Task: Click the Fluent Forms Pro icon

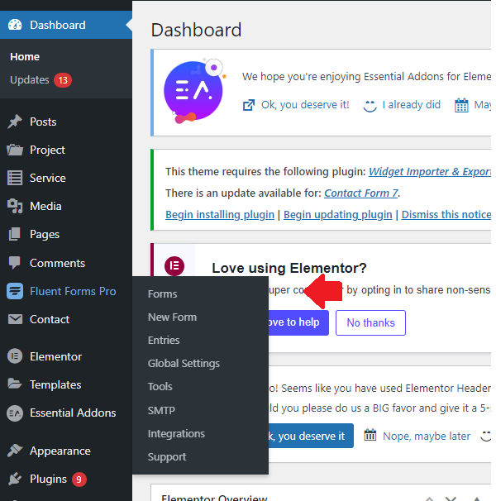Action: [x=15, y=291]
